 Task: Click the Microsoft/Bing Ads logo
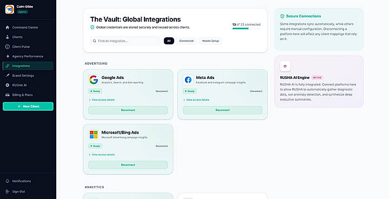[94, 135]
